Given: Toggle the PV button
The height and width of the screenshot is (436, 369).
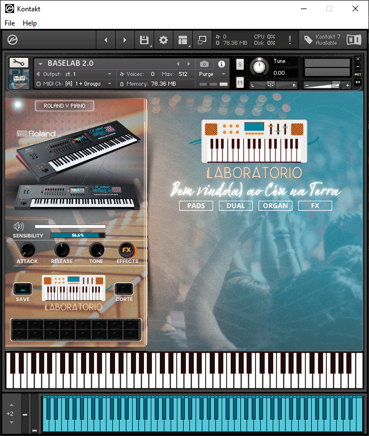Looking at the screenshot, I should [x=358, y=82].
